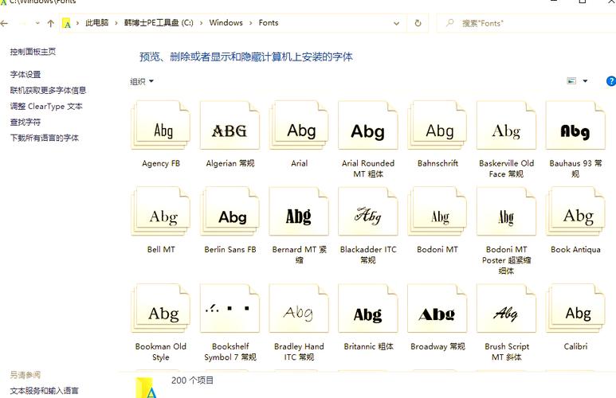This screenshot has height=398, width=616.
Task: Select Arial Rounded MT font icon
Action: tap(368, 125)
